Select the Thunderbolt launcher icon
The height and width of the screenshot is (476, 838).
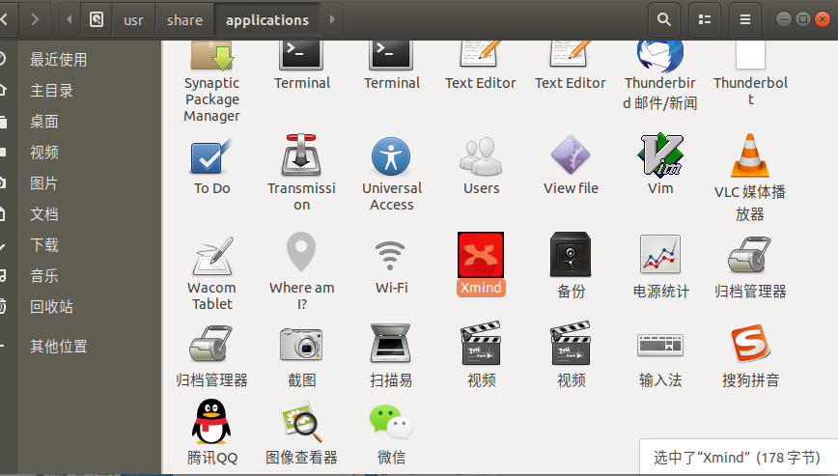pos(750,55)
